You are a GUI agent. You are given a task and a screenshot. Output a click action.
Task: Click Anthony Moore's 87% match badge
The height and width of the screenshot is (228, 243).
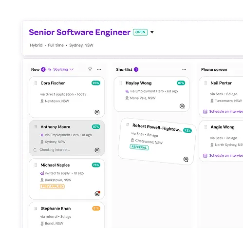96,127
